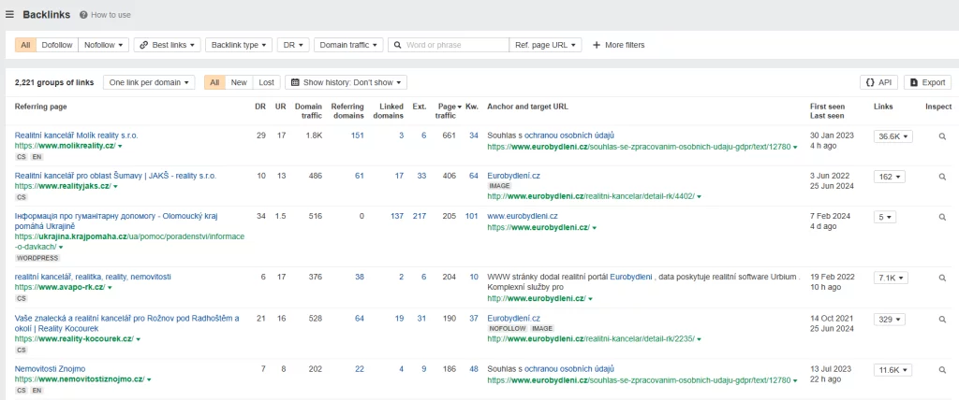Click the plus icon for More filters

pos(597,45)
